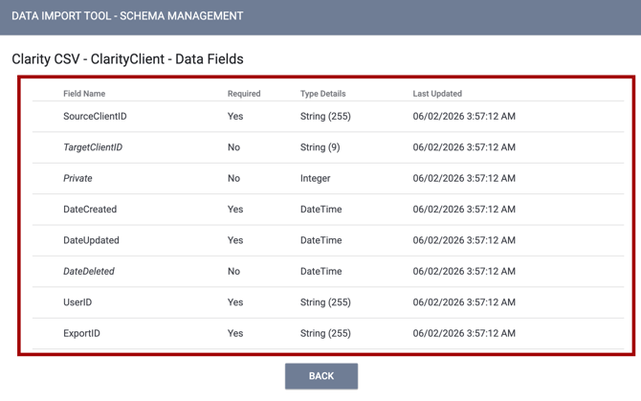This screenshot has width=641, height=401.
Task: Click last updated timestamp in DateDeleted row
Action: pyautogui.click(x=464, y=272)
